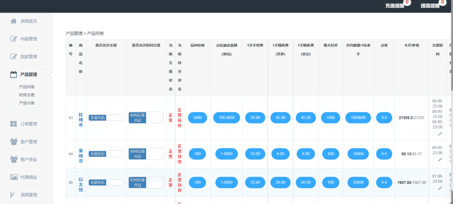Toggle 交易开启 switch for 比特币
The height and width of the screenshot is (204, 453).
[x=106, y=118]
